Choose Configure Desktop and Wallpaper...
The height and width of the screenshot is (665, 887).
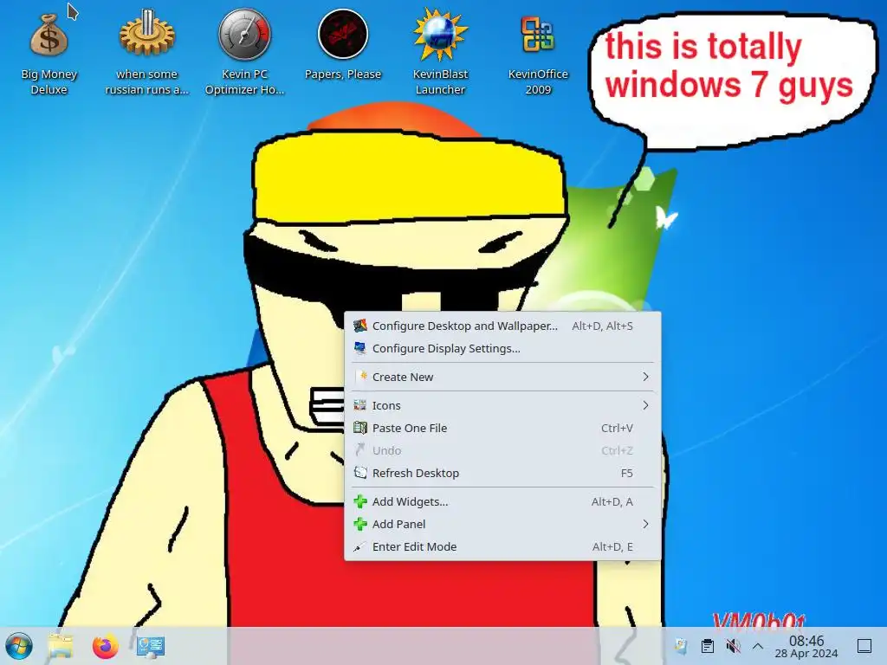click(502, 326)
